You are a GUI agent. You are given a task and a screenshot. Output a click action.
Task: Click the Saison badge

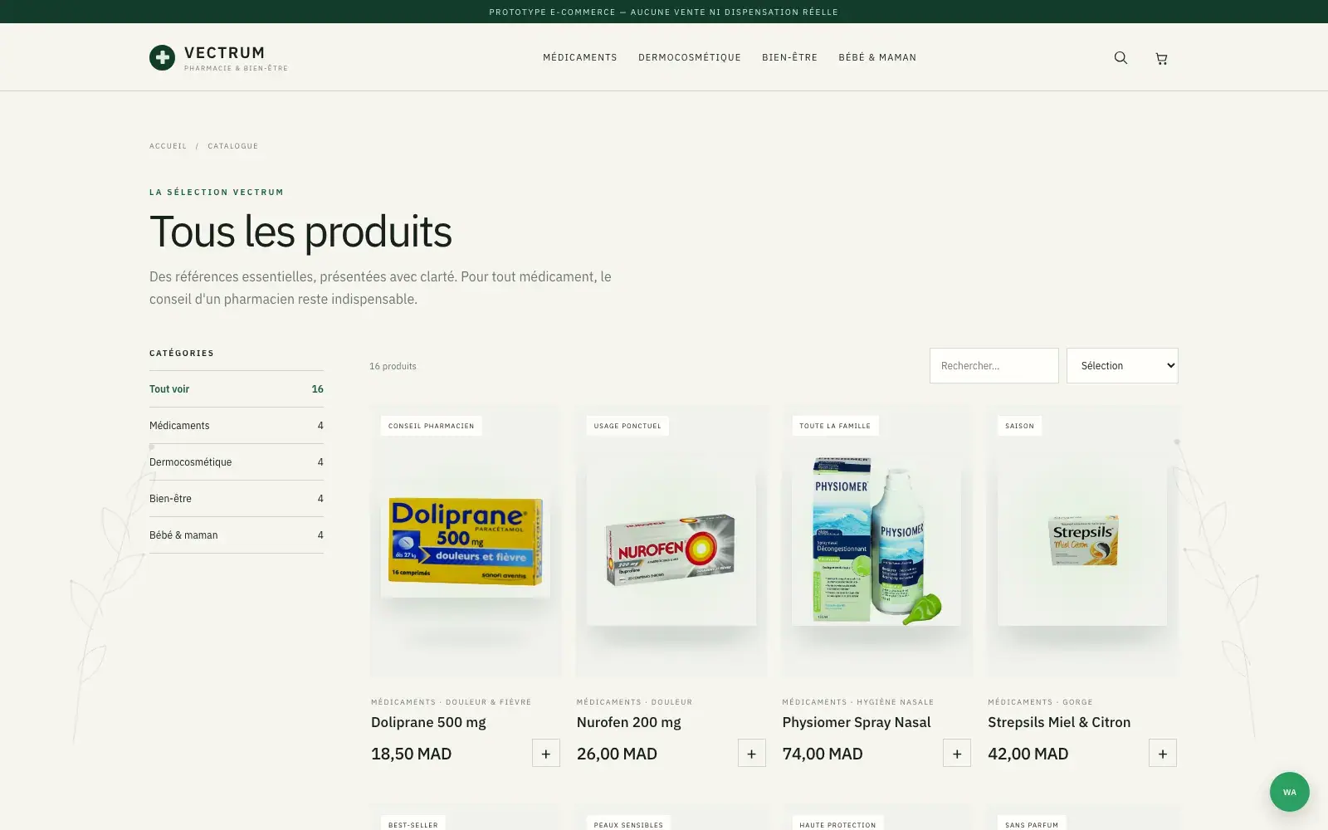pyautogui.click(x=1019, y=426)
